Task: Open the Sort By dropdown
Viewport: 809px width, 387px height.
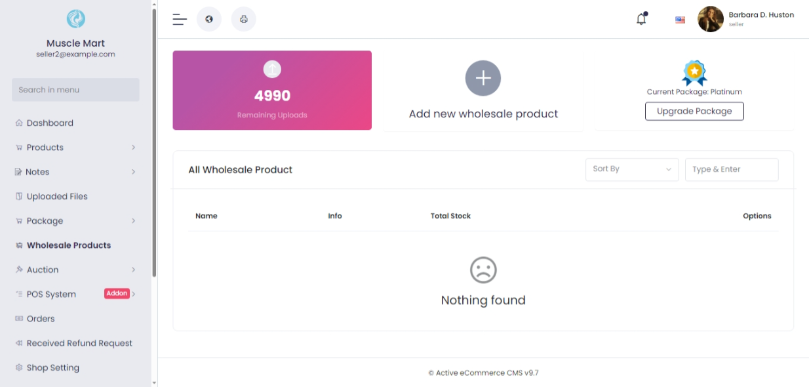Action: pos(632,169)
